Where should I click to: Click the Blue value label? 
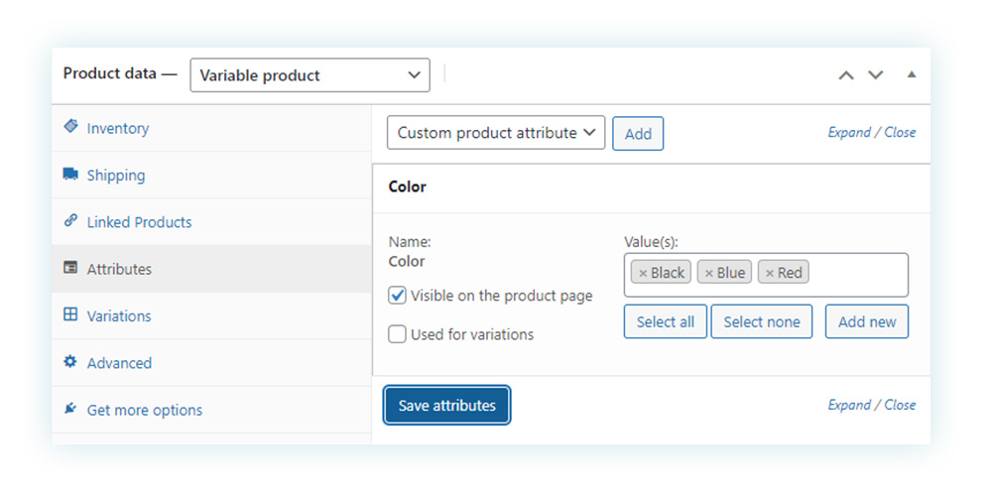[x=731, y=273]
